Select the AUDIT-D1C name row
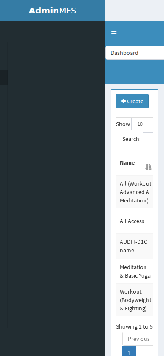The height and width of the screenshot is (356, 164). 135,246
